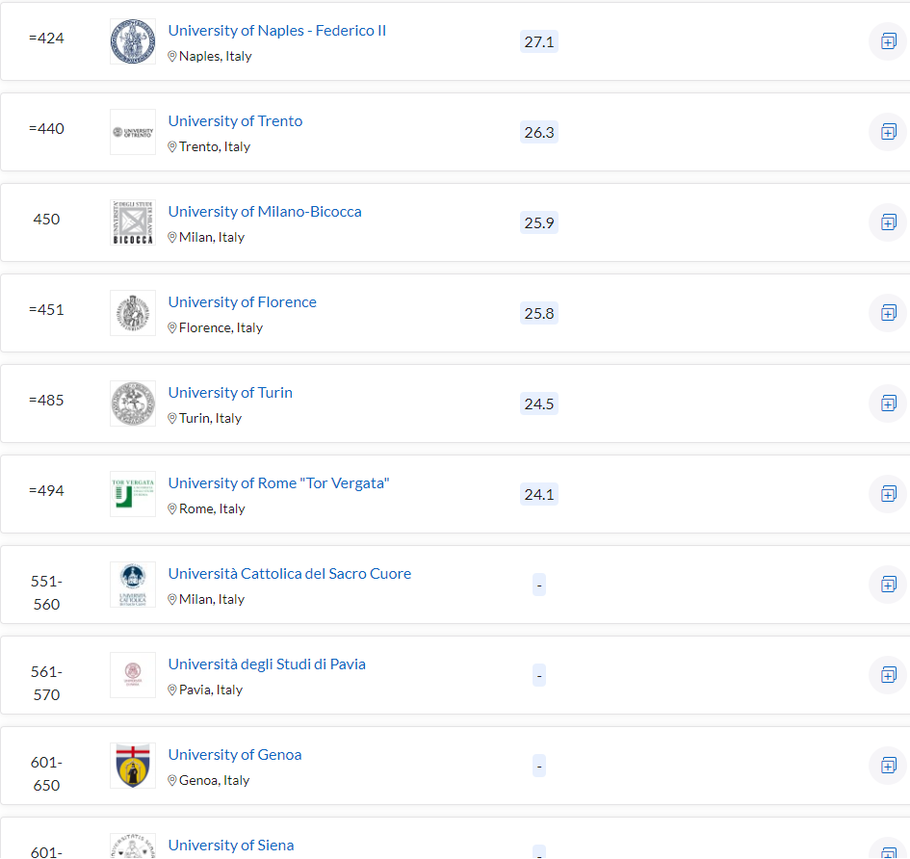Click the Tor Vergata green logo
The height and width of the screenshot is (859, 910).
pyautogui.click(x=133, y=494)
